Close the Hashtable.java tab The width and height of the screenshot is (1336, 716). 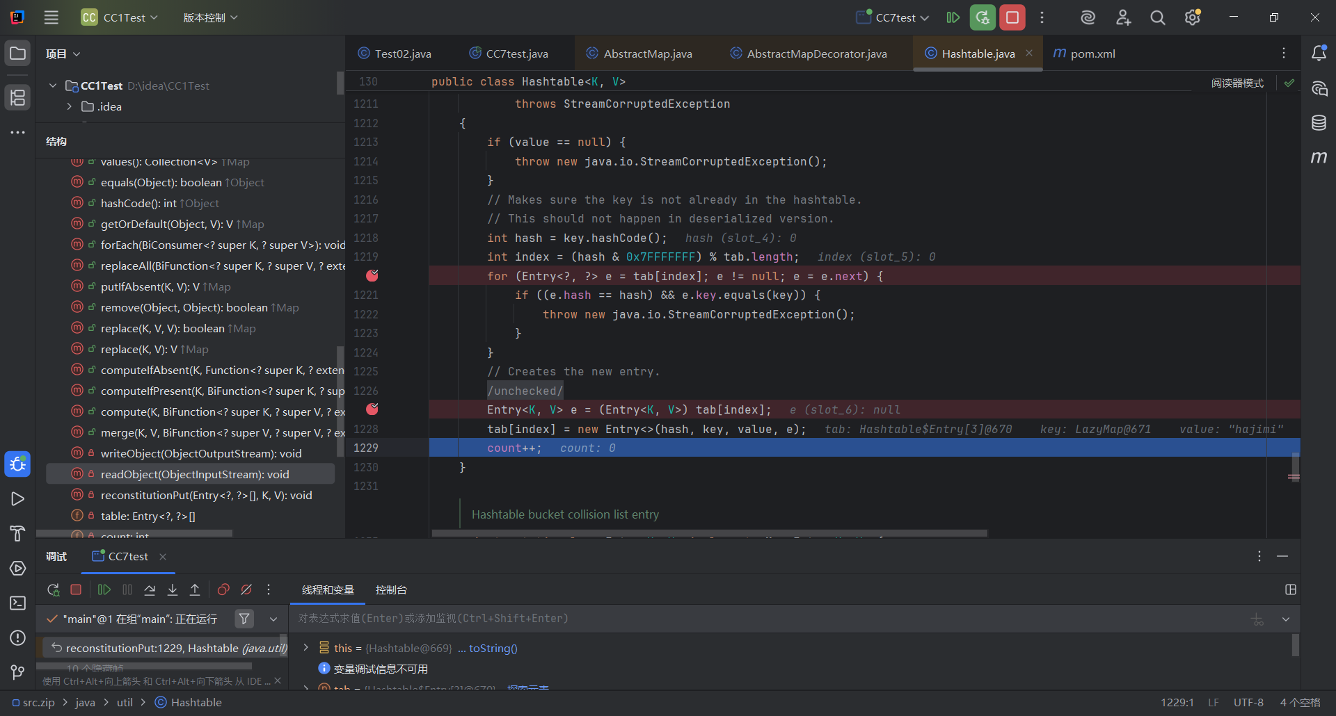[x=1029, y=54]
